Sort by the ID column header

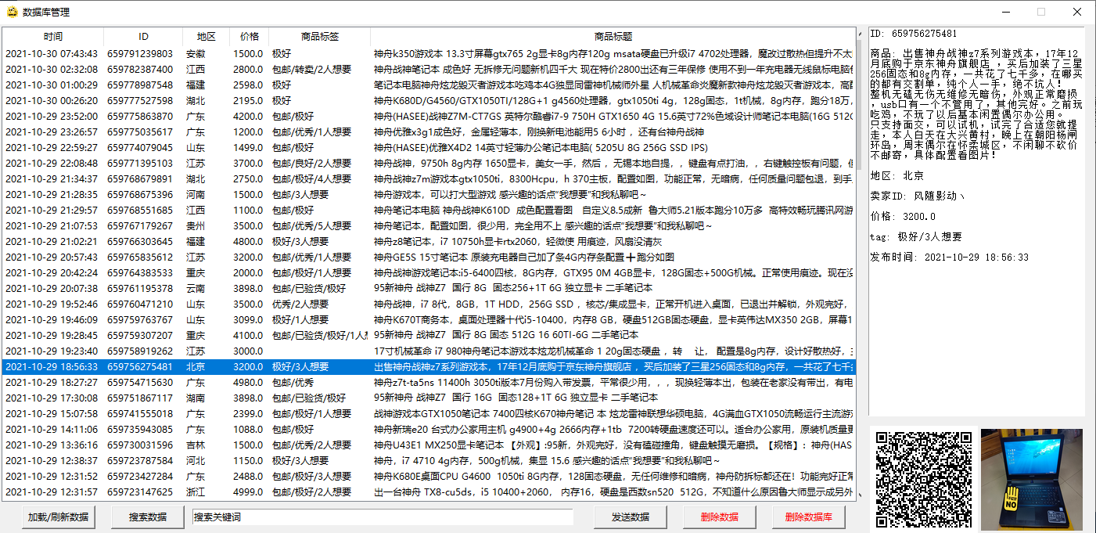click(143, 37)
